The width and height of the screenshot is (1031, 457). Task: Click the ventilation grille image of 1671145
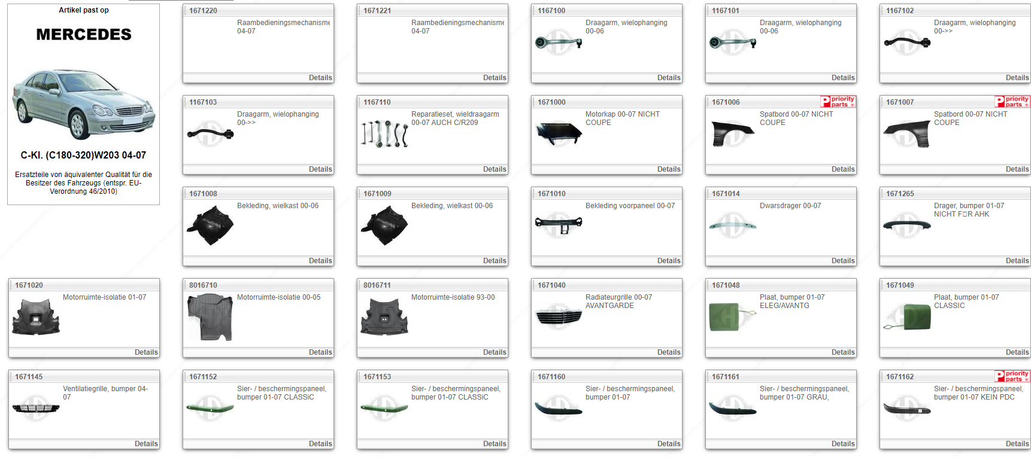tap(36, 409)
